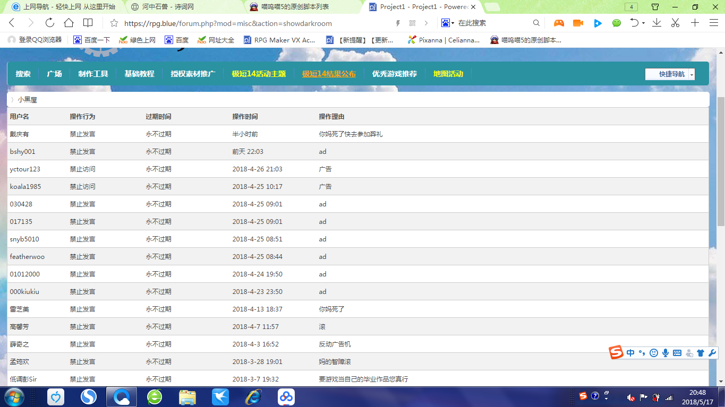Open the QR code icon in the address bar
725x407 pixels.
(x=413, y=23)
